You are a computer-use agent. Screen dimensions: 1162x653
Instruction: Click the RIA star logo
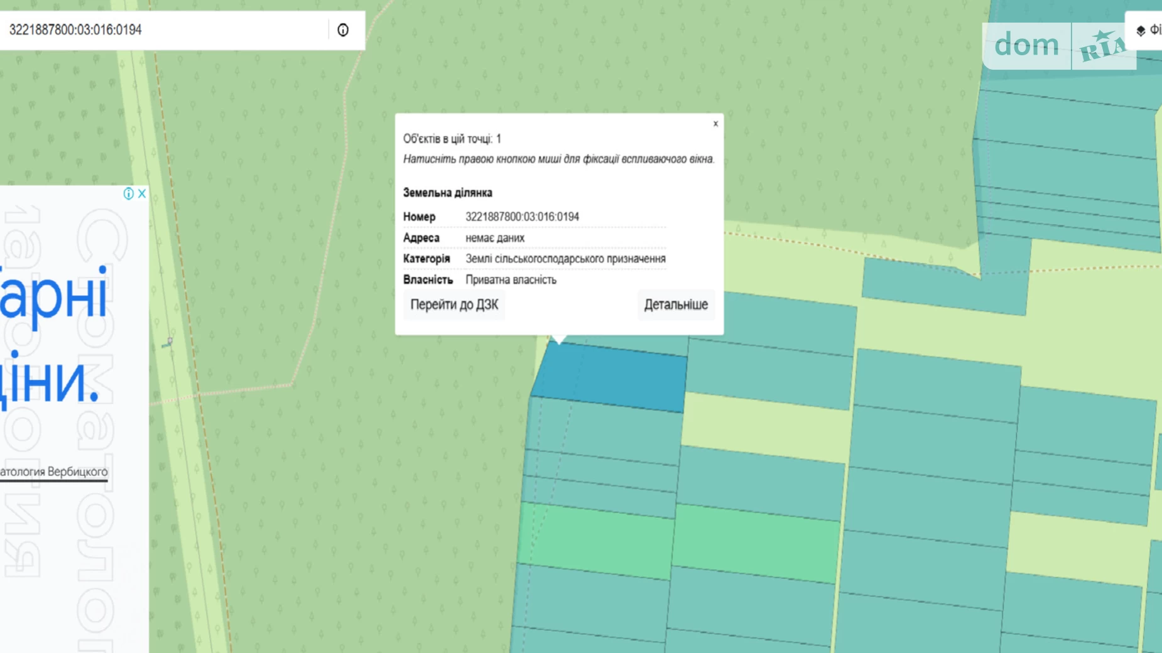coord(1103,46)
